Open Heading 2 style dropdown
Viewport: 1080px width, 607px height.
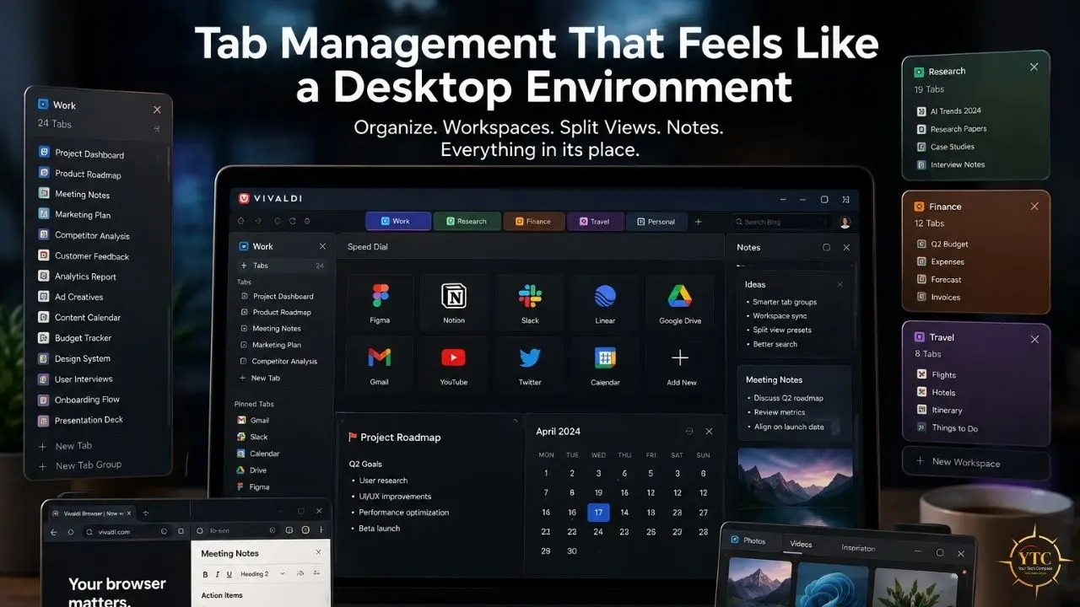[x=262, y=574]
